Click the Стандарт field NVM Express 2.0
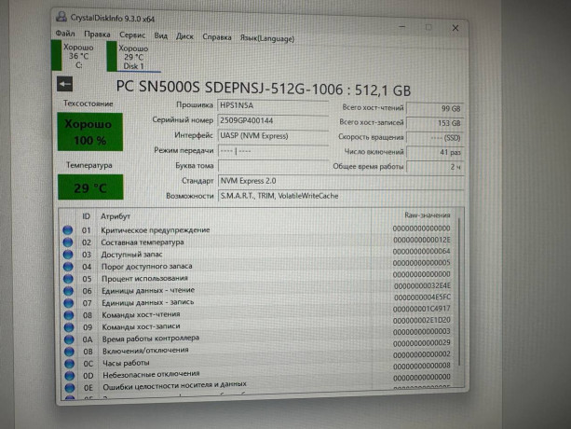Image resolution: width=571 pixels, height=429 pixels. coord(341,181)
